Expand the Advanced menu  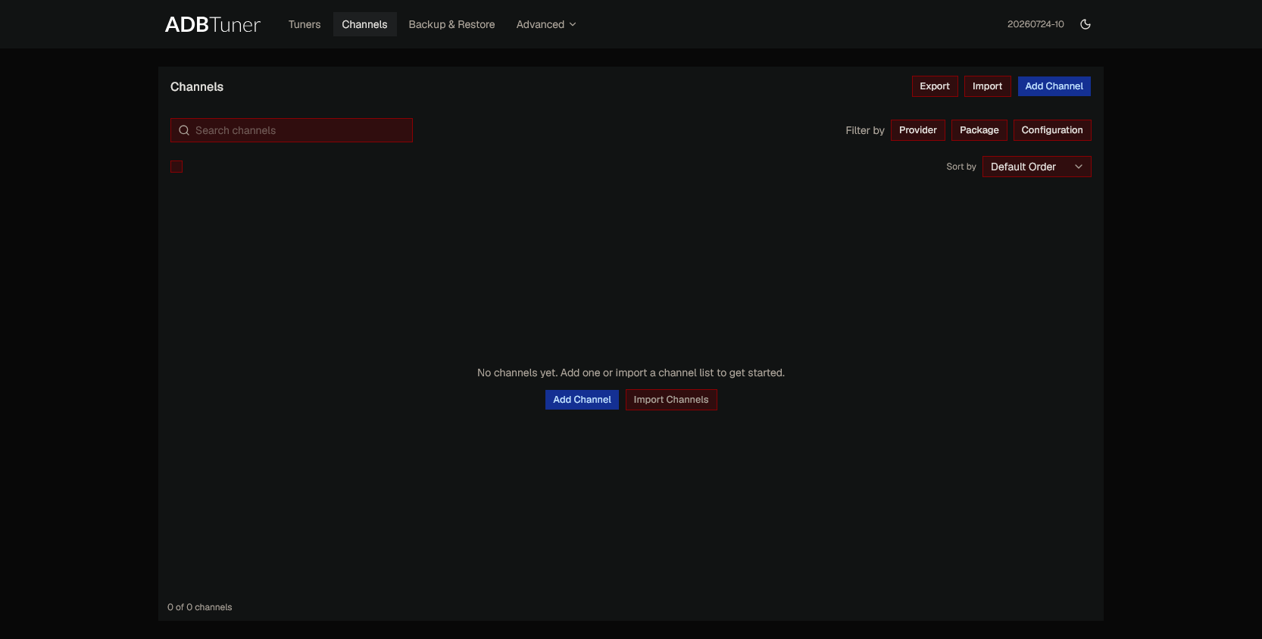546,24
